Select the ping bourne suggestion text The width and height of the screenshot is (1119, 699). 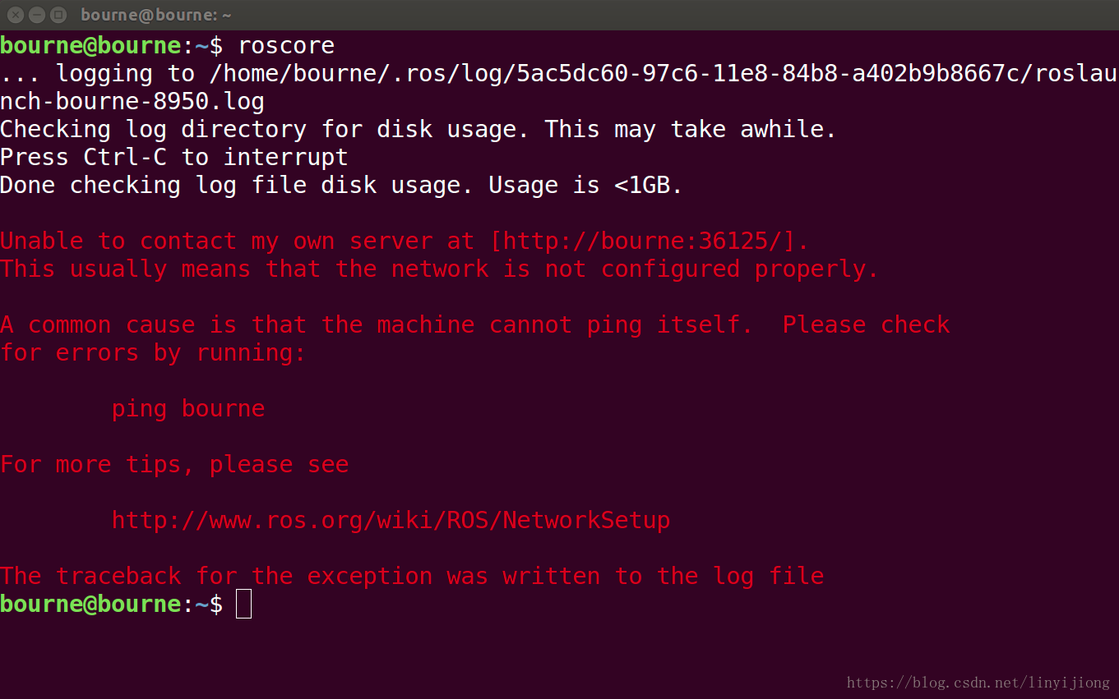187,408
